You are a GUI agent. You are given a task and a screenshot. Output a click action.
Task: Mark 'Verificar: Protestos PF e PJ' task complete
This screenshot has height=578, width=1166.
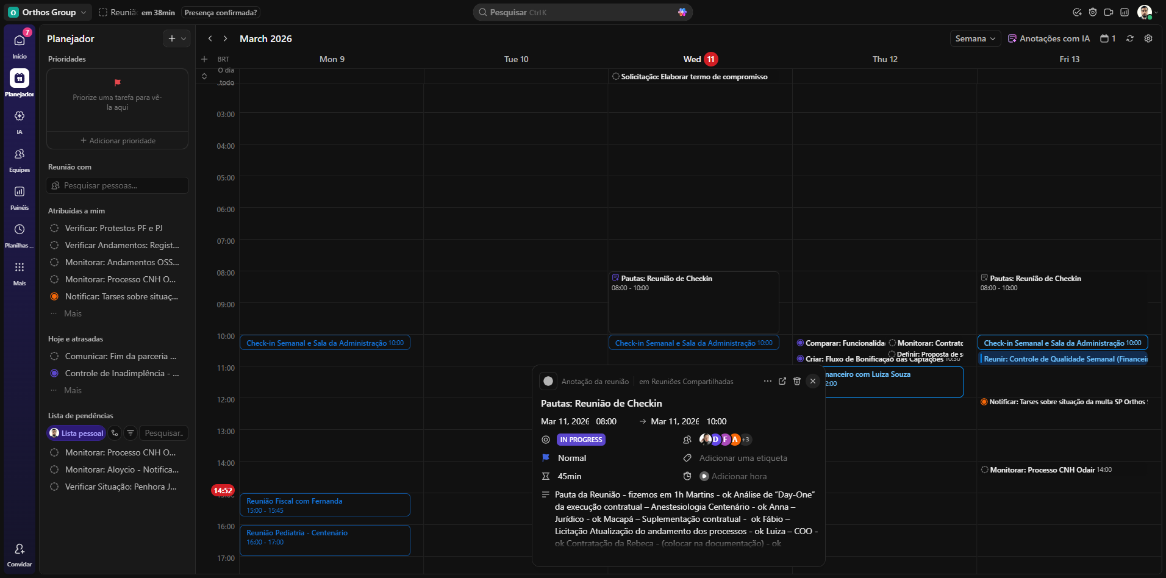click(54, 228)
